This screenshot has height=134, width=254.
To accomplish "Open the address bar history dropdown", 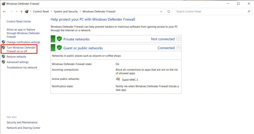I will pyautogui.click(x=161, y=12).
